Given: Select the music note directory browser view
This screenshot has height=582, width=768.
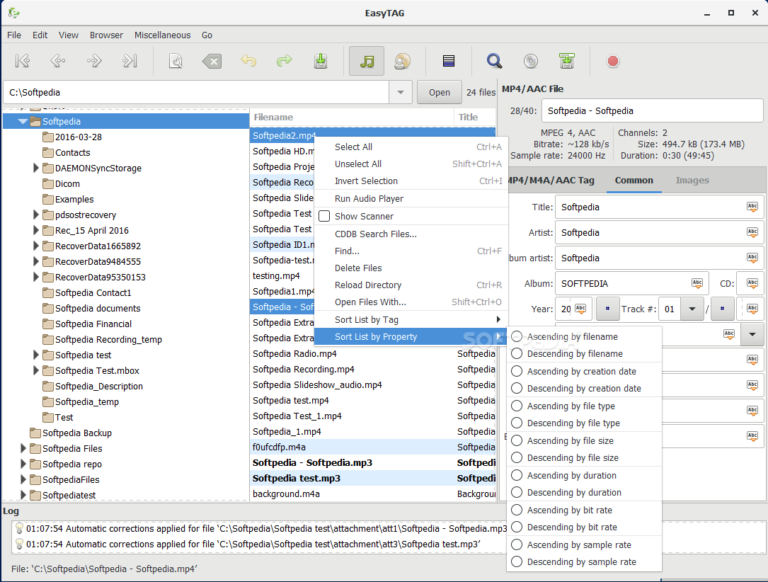Looking at the screenshot, I should pyautogui.click(x=367, y=61).
